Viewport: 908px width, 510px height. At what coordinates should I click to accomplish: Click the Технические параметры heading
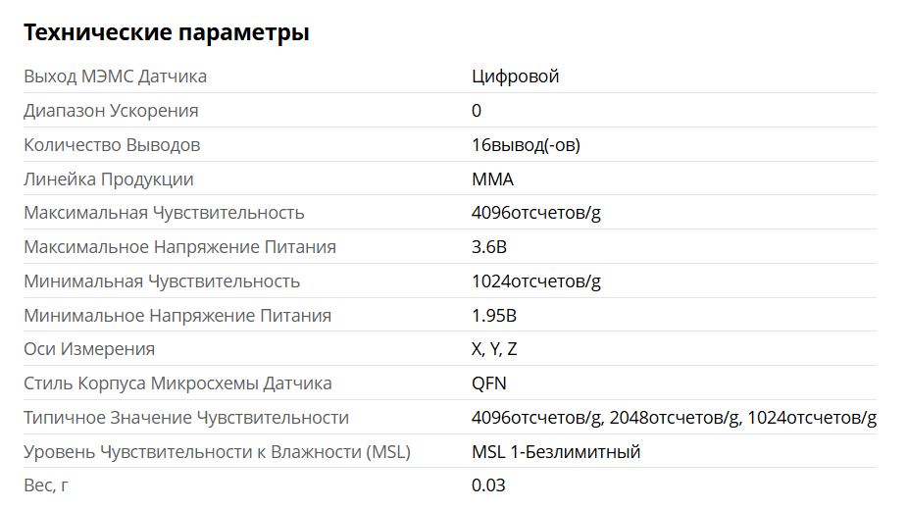(166, 32)
